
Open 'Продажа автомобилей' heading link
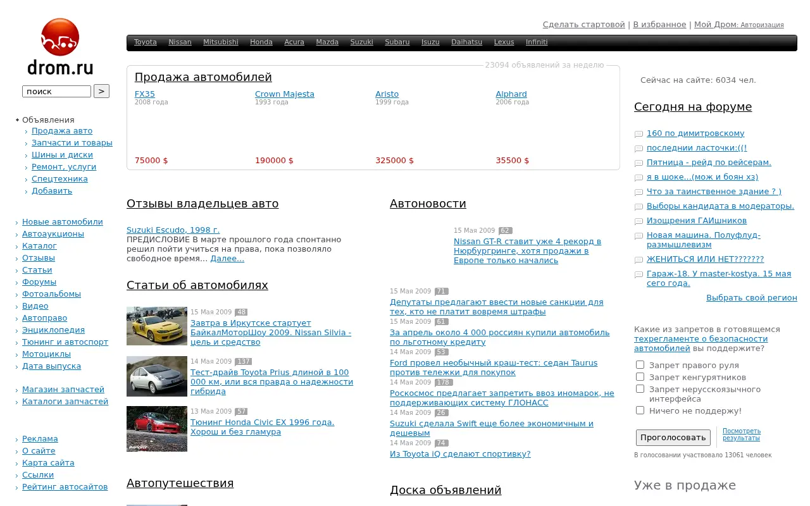(203, 77)
